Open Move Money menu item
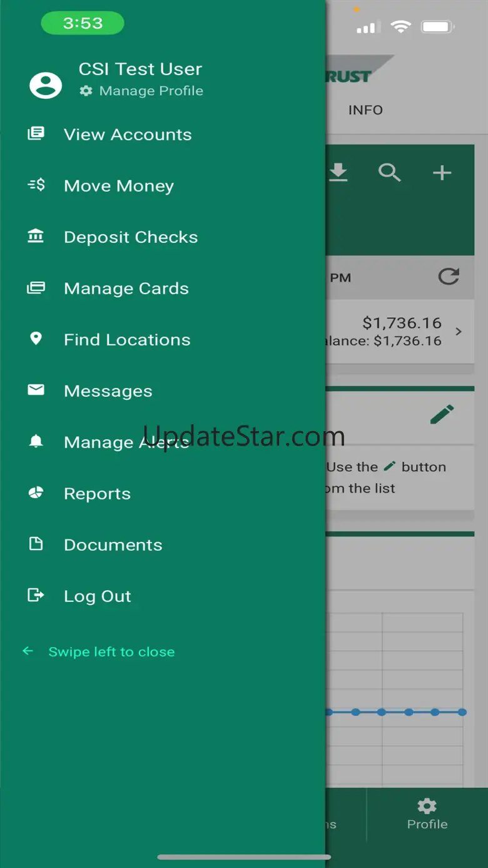The height and width of the screenshot is (868, 488). [119, 186]
